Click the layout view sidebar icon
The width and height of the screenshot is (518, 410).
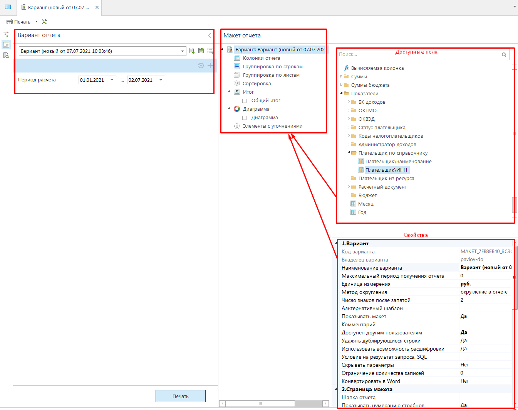pos(6,45)
